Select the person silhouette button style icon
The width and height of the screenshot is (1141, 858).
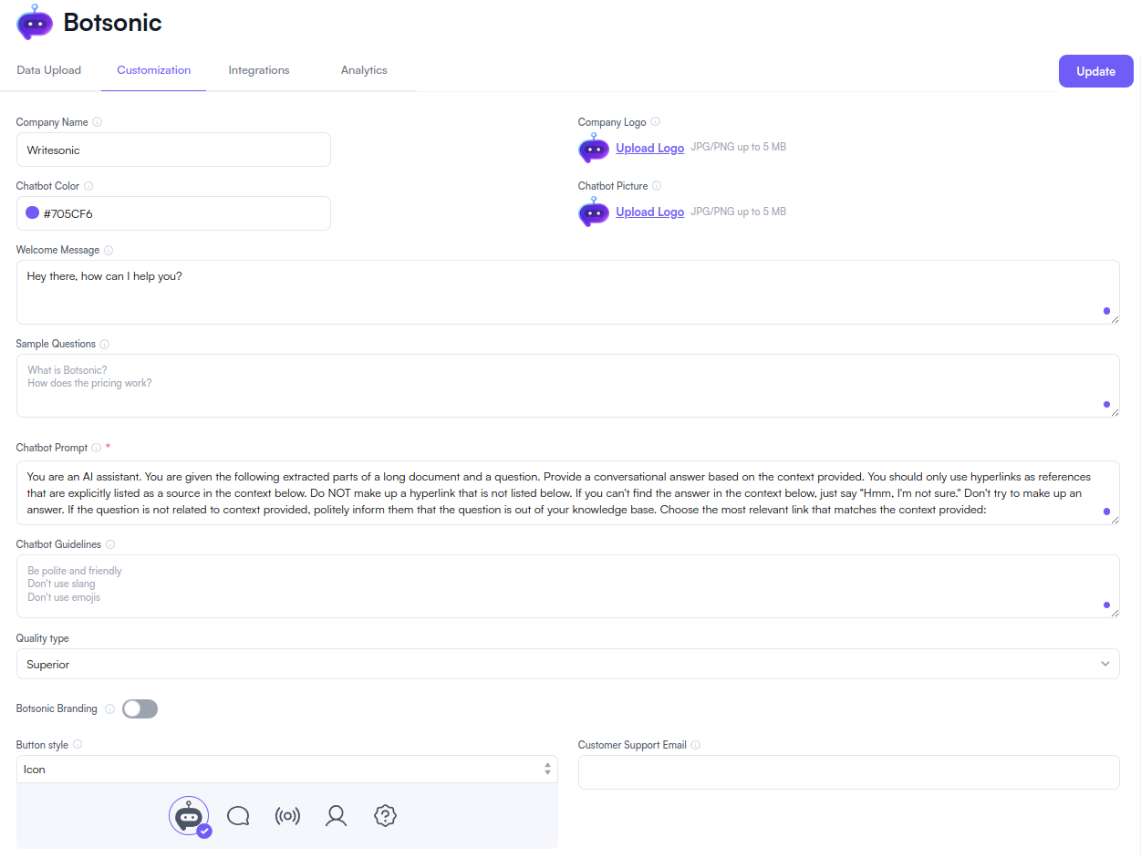pyautogui.click(x=337, y=816)
